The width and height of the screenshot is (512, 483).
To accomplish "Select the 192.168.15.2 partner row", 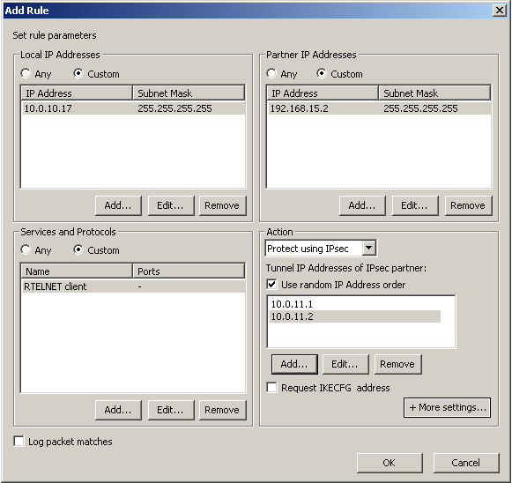I will click(x=379, y=108).
